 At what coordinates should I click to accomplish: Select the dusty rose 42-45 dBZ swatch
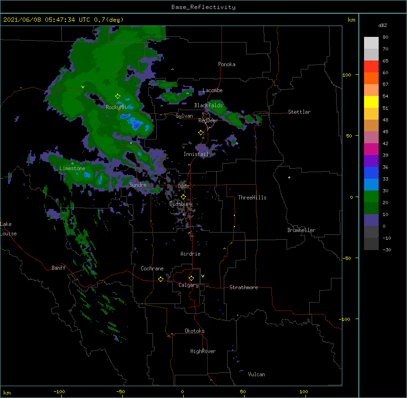click(371, 137)
